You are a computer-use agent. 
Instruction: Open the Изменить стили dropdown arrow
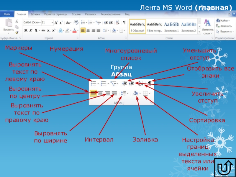click(x=211, y=33)
